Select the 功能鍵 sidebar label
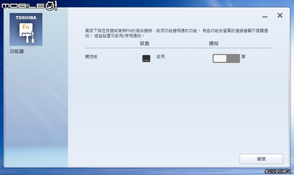The height and width of the screenshot is (175, 294). pyautogui.click(x=17, y=51)
